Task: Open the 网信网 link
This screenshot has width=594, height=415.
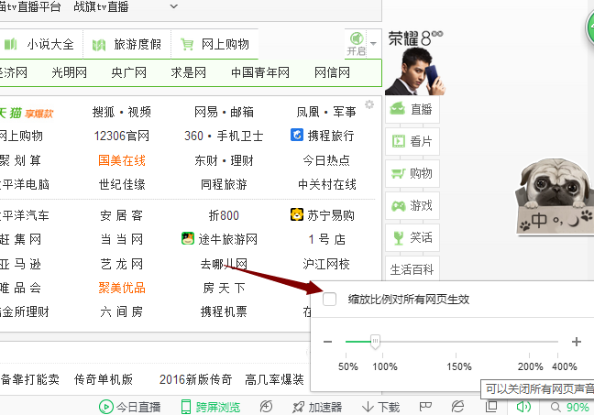Action: pyautogui.click(x=332, y=72)
